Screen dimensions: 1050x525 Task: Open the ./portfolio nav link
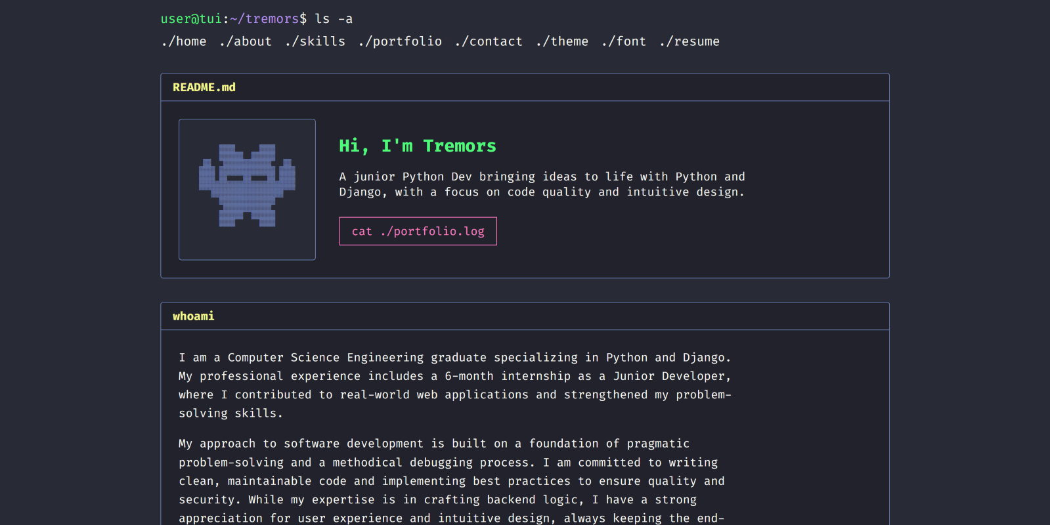click(400, 41)
